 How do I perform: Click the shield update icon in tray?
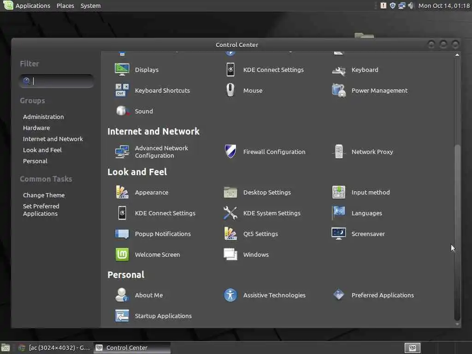click(393, 6)
